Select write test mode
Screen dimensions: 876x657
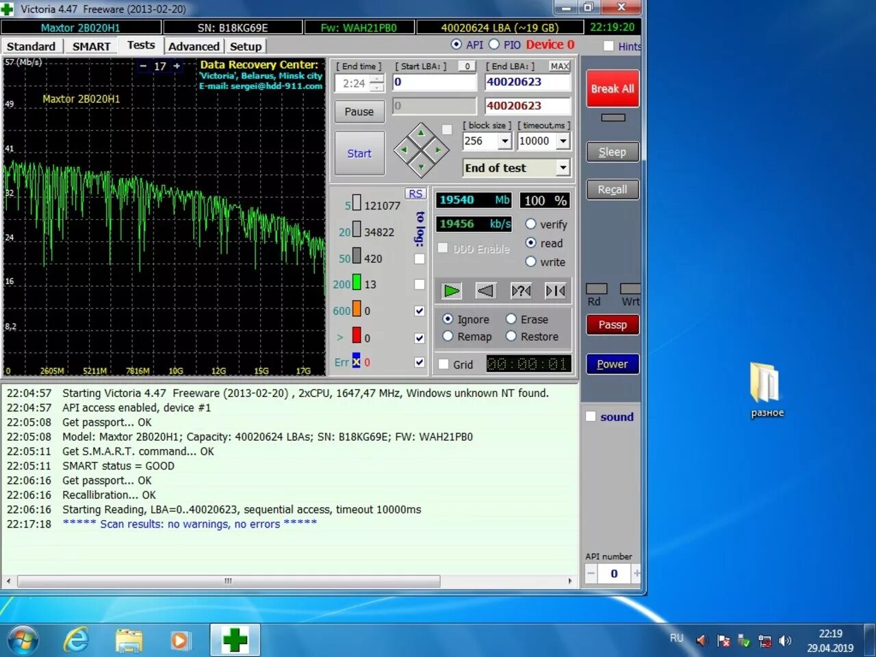[530, 261]
